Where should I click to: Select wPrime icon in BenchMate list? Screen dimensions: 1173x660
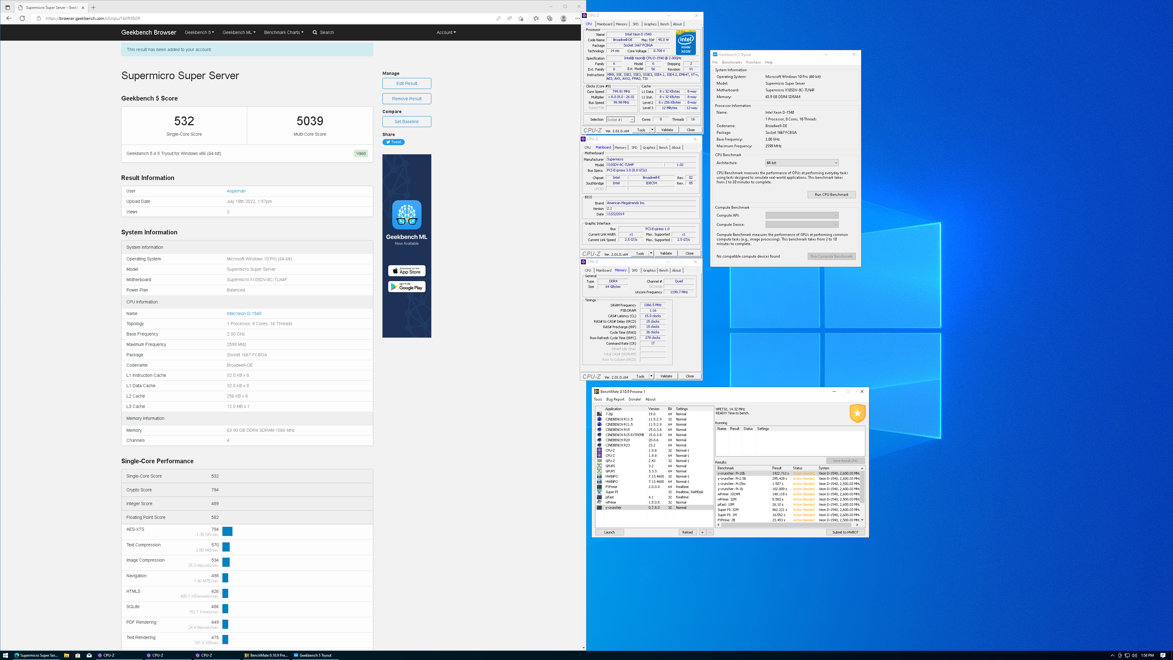(599, 502)
